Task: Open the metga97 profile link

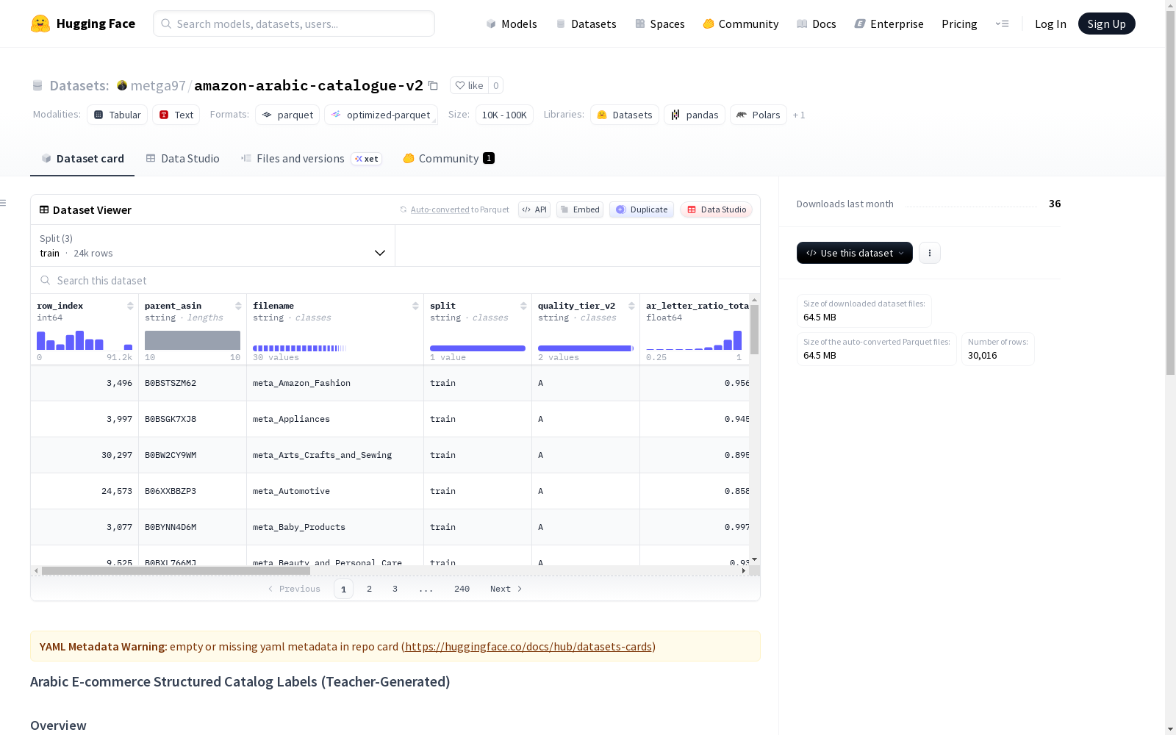Action: (158, 85)
